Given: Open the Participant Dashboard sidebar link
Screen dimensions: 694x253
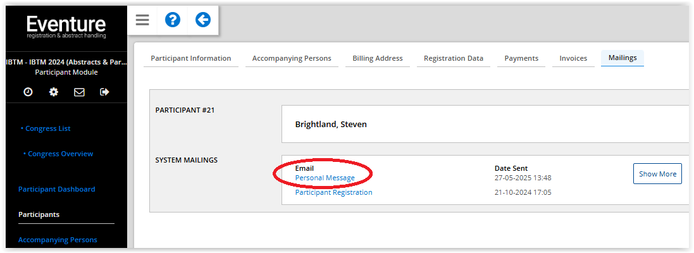Looking at the screenshot, I should click(x=57, y=189).
